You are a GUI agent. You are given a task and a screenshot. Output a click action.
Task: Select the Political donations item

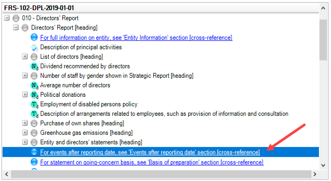click(63, 95)
